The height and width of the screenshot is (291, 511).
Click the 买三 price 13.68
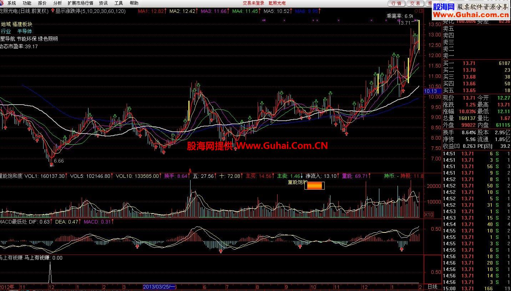pos(469,77)
